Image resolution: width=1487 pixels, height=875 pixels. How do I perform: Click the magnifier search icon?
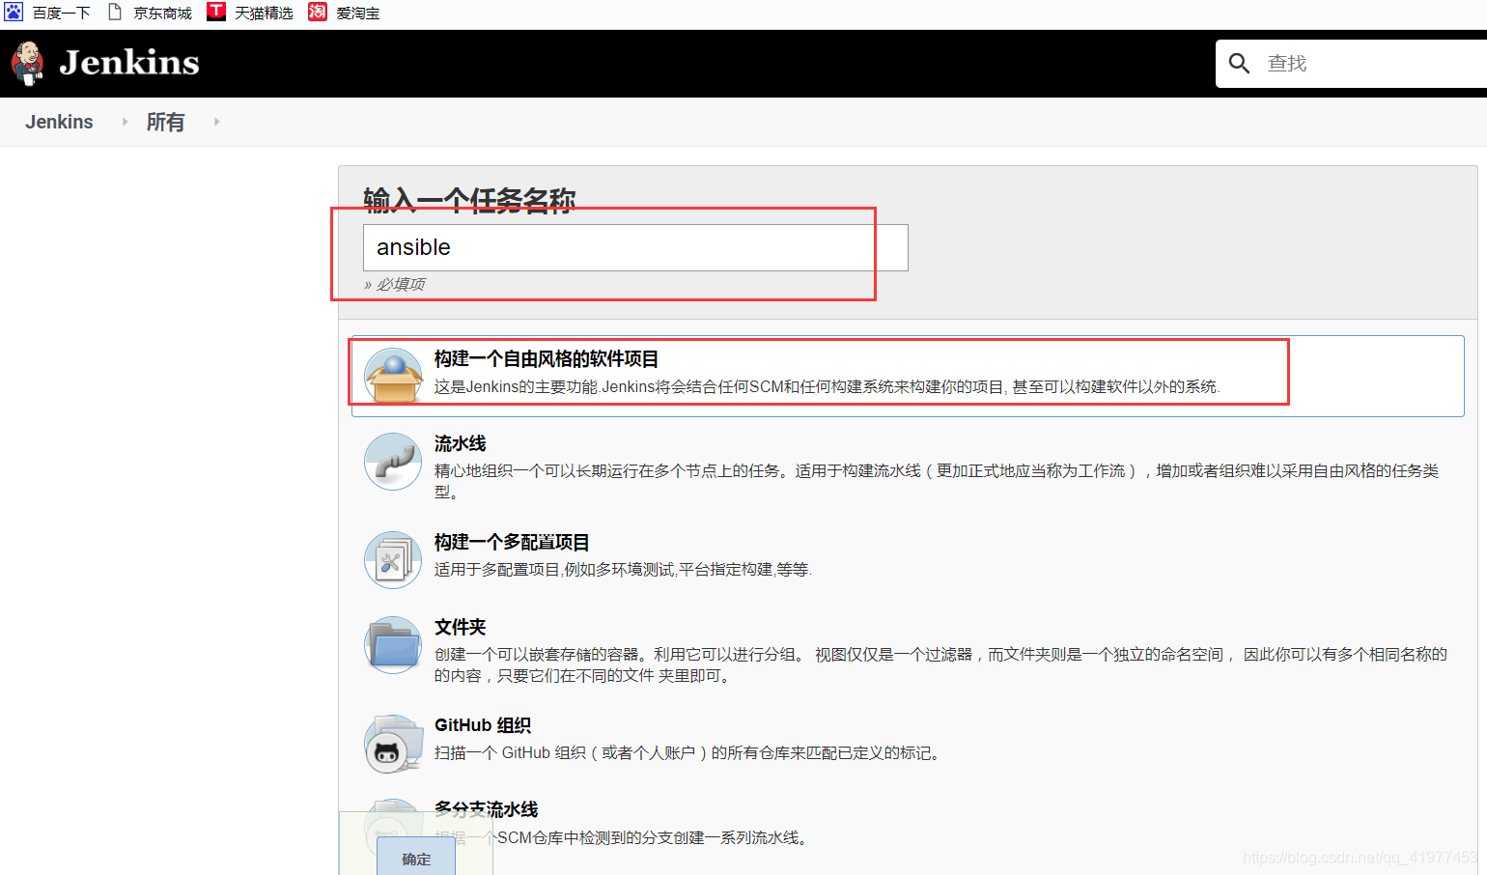(1239, 64)
